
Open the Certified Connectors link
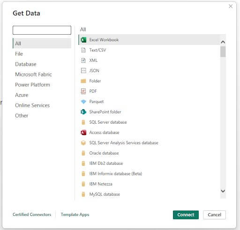32,215
